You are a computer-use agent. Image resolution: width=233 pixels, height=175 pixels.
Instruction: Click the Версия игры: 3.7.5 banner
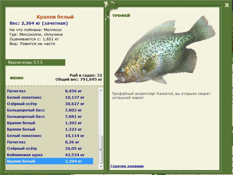pos(35,62)
